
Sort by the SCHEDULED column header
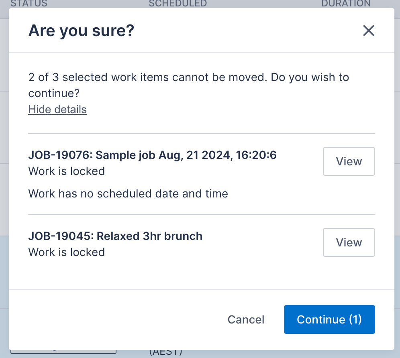pos(178,4)
